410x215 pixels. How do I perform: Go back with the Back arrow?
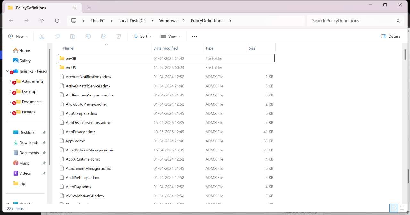click(x=11, y=21)
